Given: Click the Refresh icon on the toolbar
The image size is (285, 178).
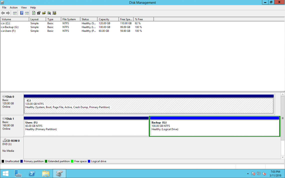Looking at the screenshot, I should (33, 13).
